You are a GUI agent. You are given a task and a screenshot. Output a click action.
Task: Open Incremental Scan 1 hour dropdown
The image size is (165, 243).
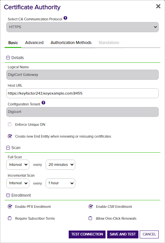click(x=60, y=183)
